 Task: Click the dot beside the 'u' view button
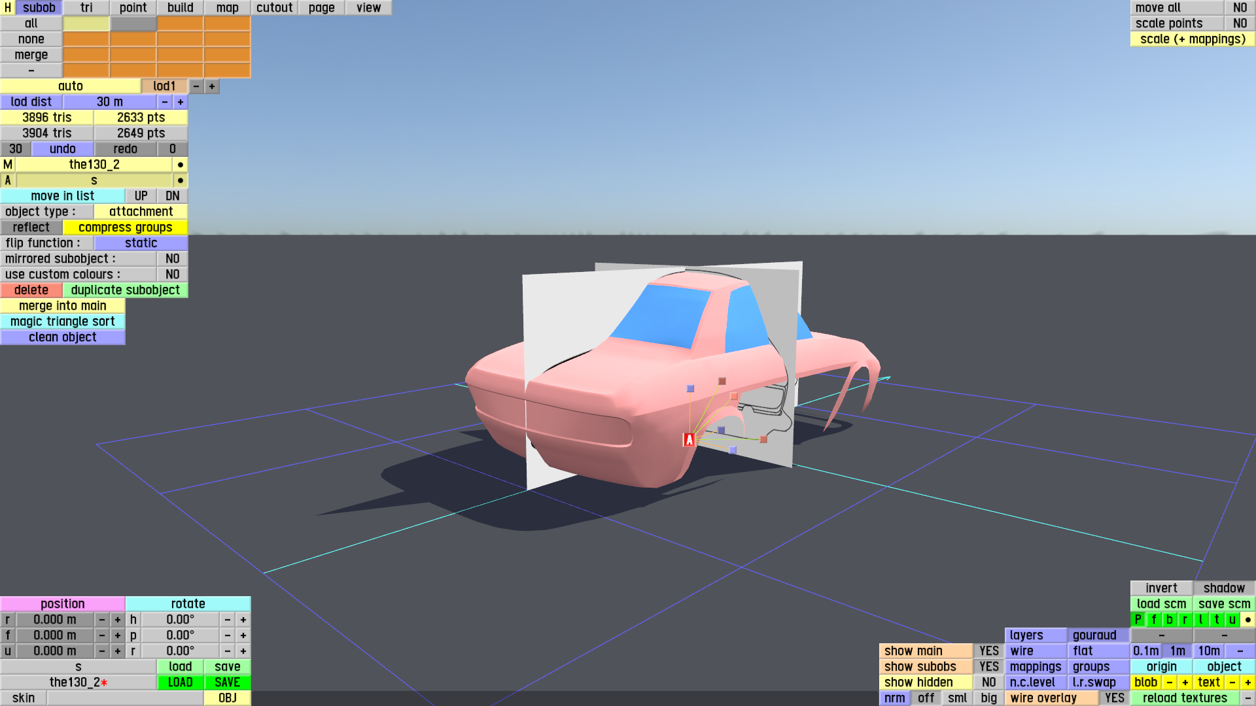point(1247,620)
